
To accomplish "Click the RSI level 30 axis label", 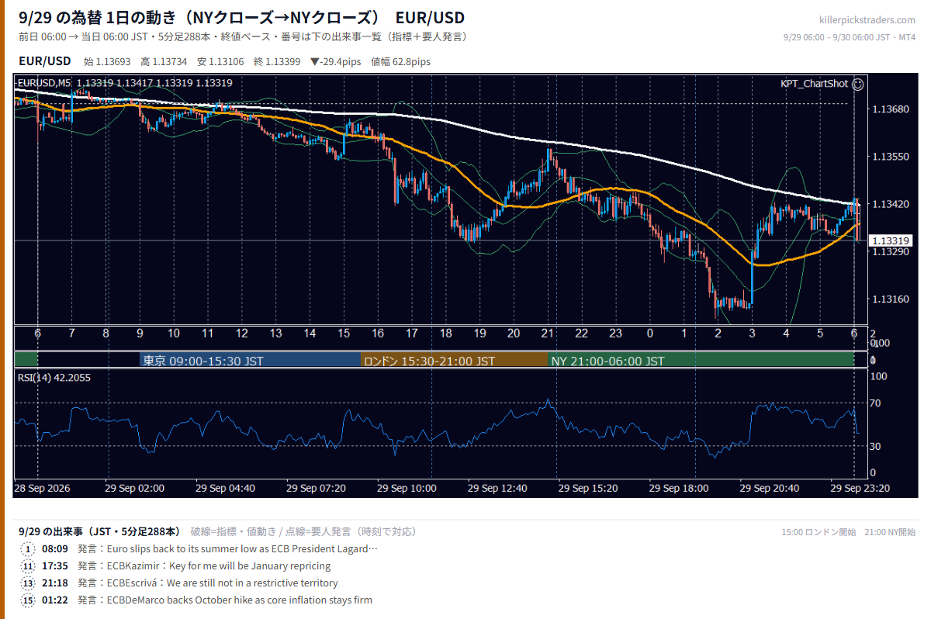I will point(876,446).
